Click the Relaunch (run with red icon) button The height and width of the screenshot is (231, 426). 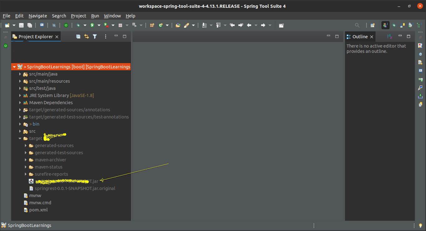106,25
